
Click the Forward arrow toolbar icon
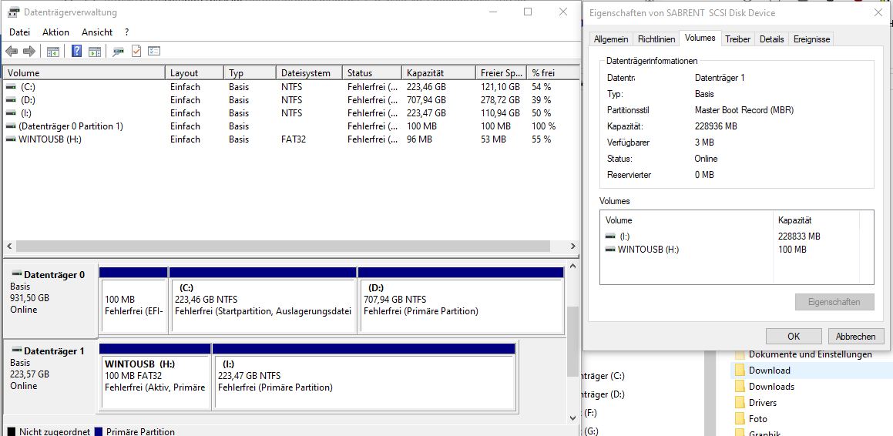tap(29, 52)
